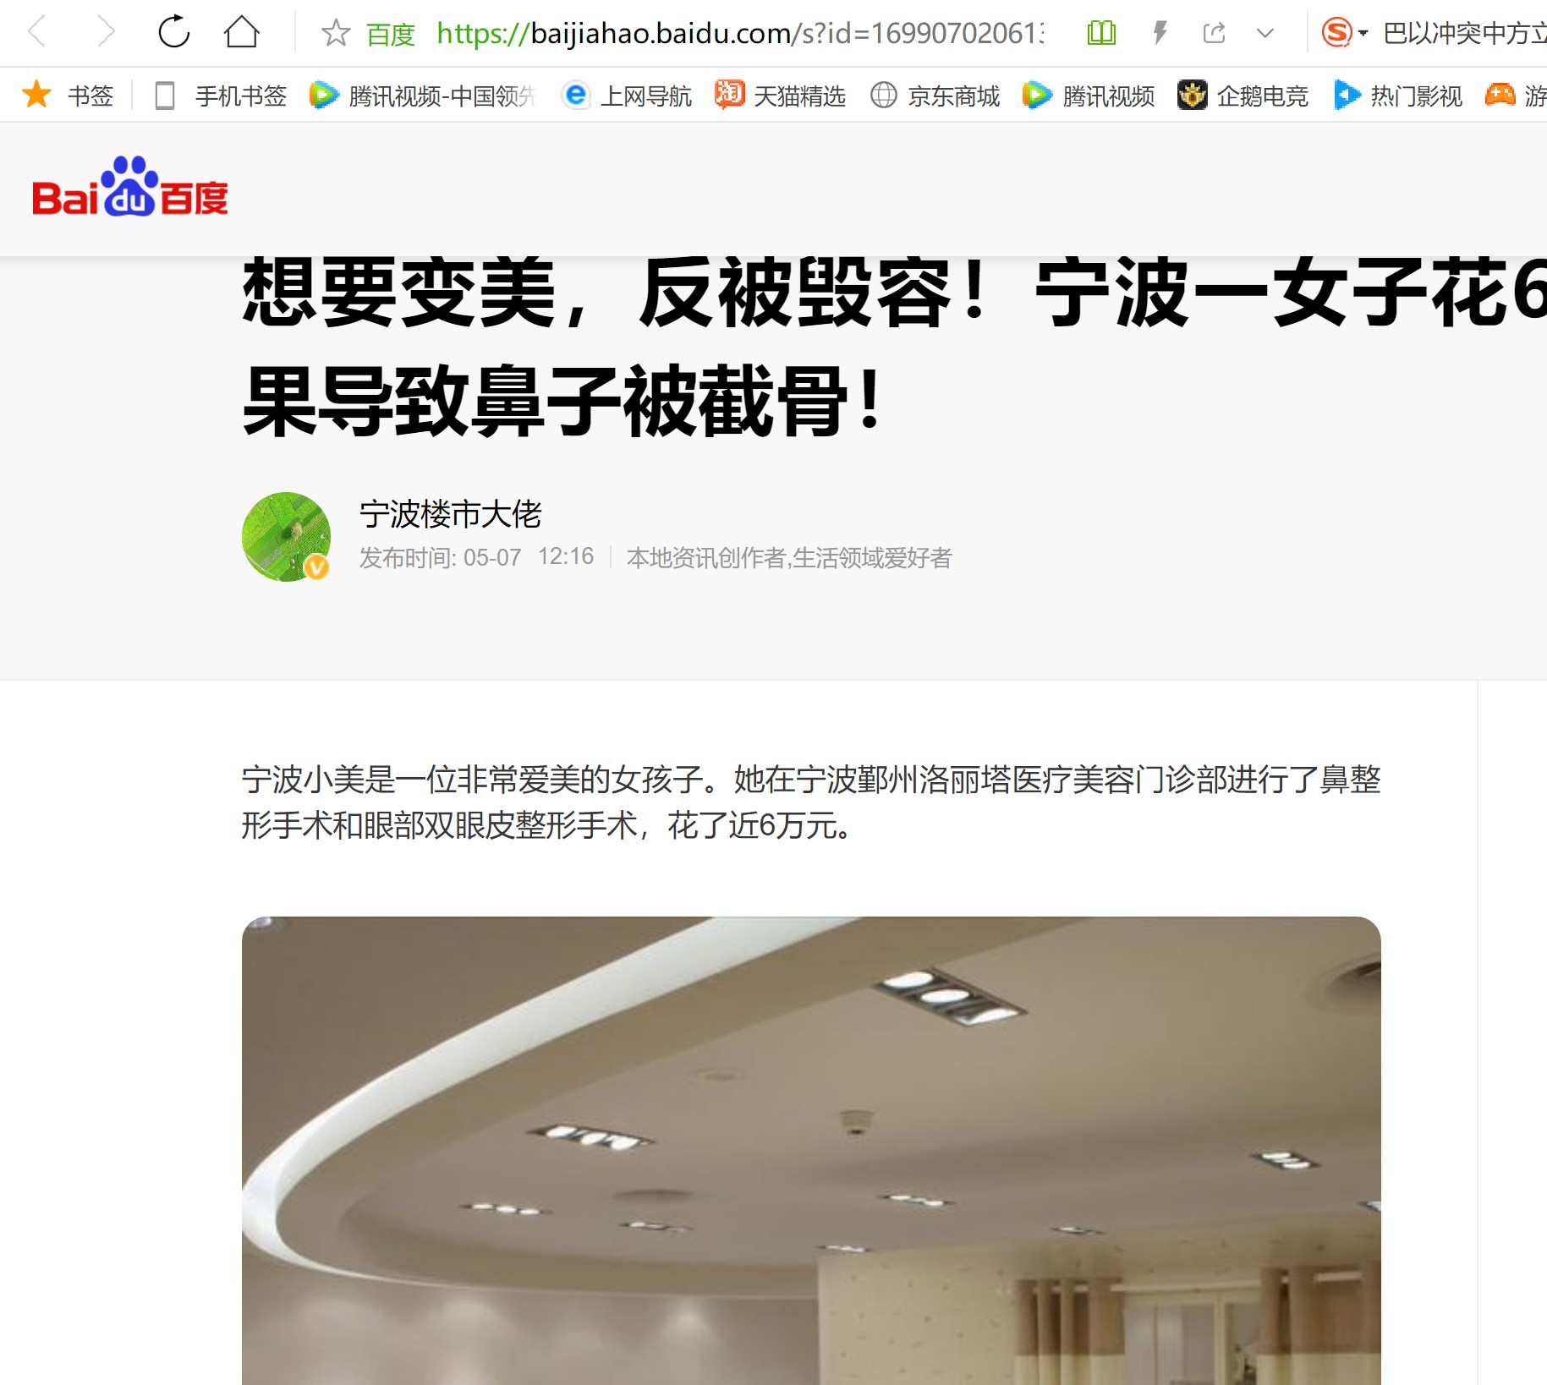Click the forward navigation arrow
The height and width of the screenshot is (1385, 1547).
(105, 32)
